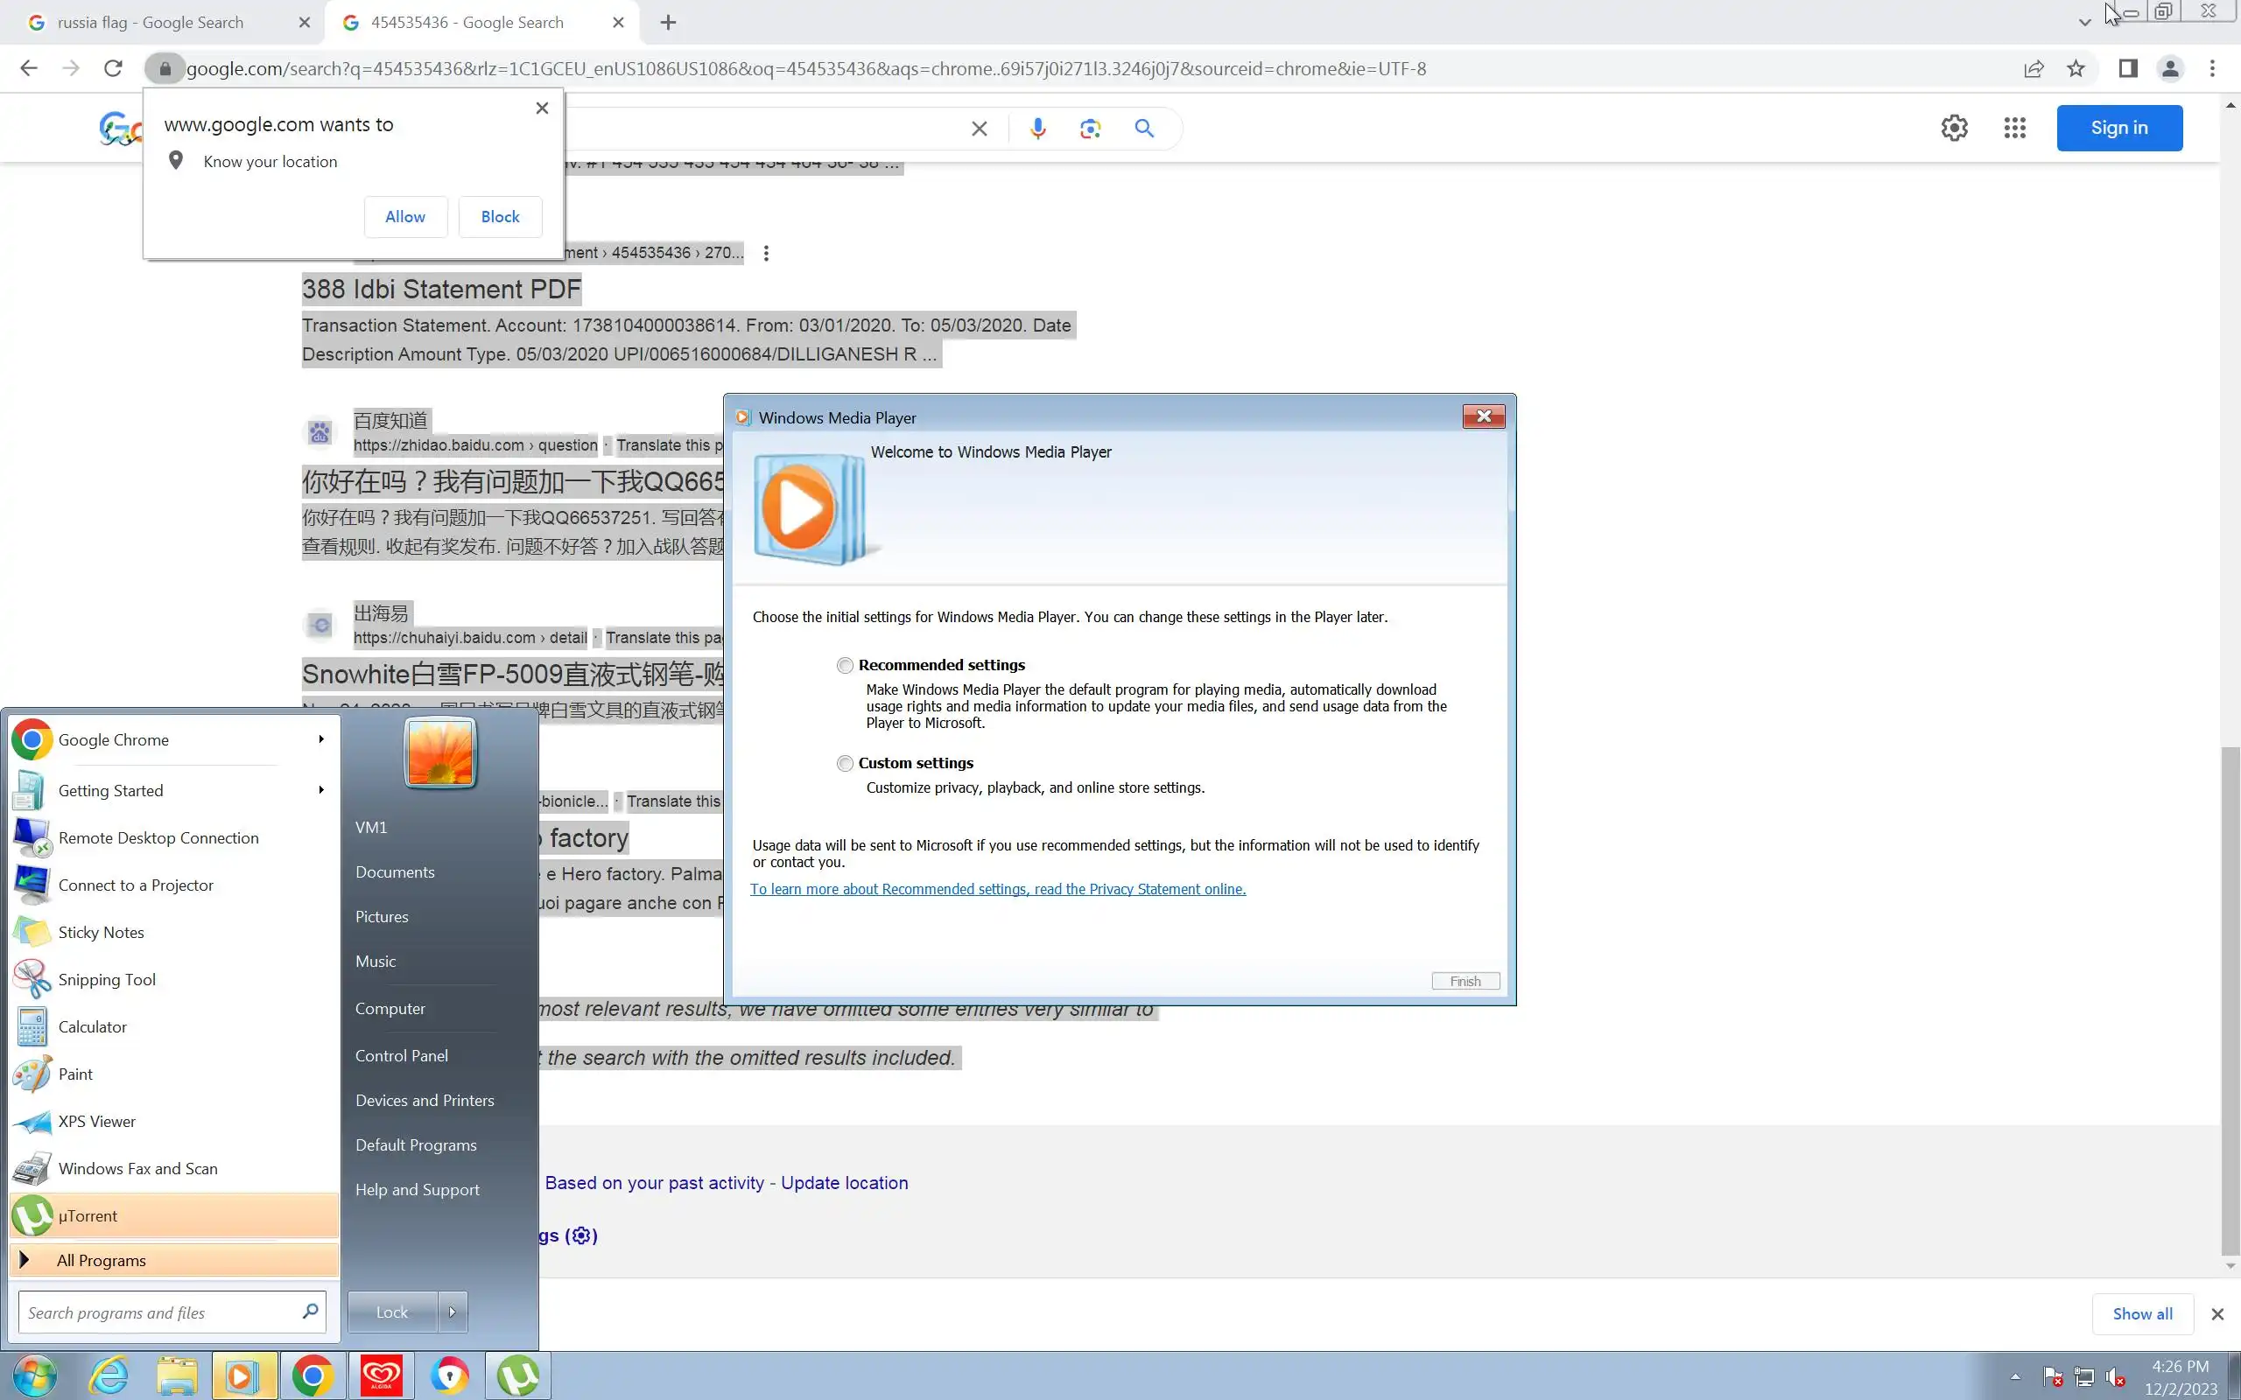Open Internet Explorer from the taskbar
Screen dimensions: 2241x1400
(x=109, y=1375)
